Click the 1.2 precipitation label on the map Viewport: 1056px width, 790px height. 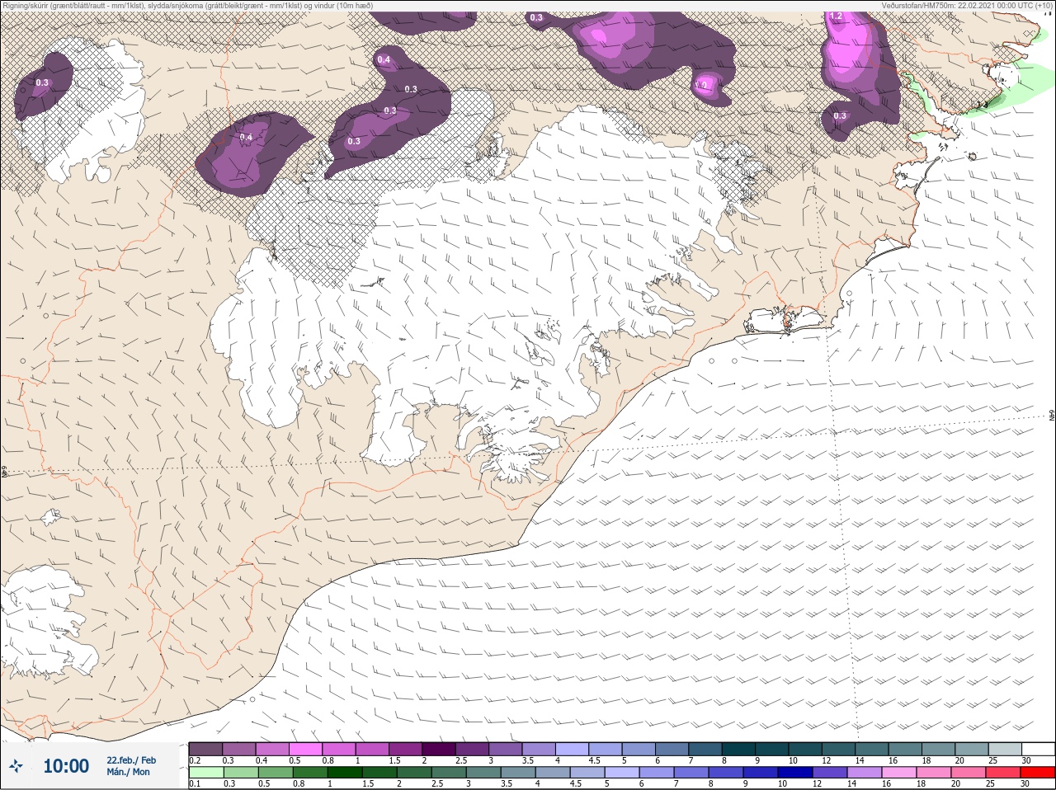(x=836, y=16)
